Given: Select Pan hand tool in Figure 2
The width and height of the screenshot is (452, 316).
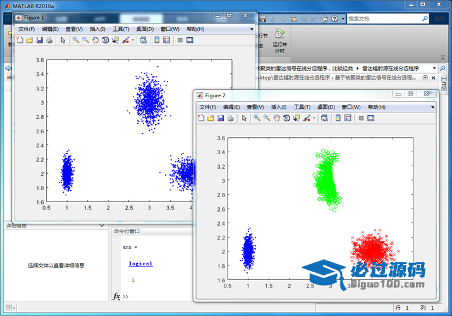Looking at the screenshot, I should [x=277, y=118].
